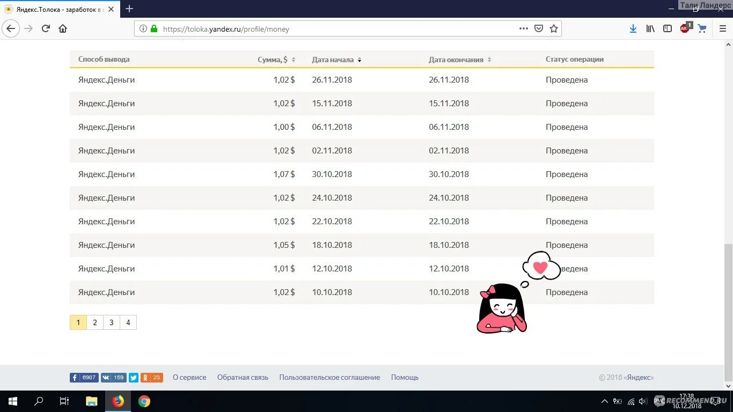
Task: Reload the Toloka page
Action: click(46, 28)
